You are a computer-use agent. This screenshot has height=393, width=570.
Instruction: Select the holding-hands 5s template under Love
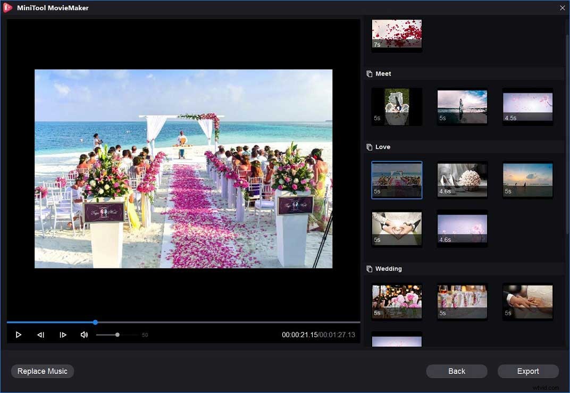[x=397, y=229]
